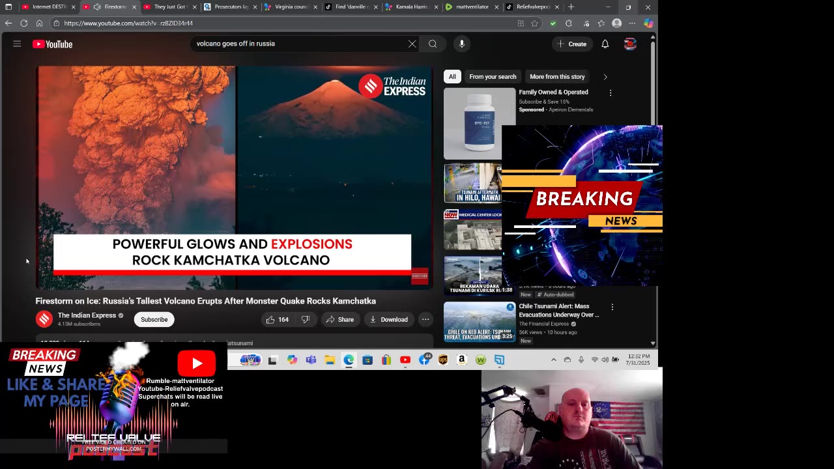834x469 pixels.
Task: Open The Indian Express channel avatar
Action: (x=44, y=319)
